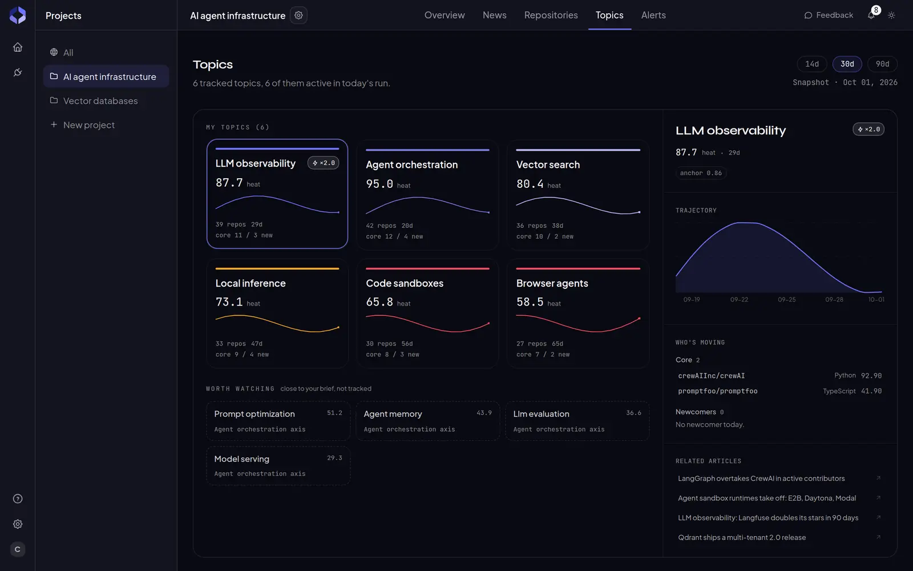Select AI agent infrastructure project
The image size is (913, 571).
[106, 77]
